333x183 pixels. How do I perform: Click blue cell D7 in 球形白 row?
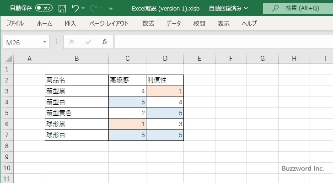click(x=165, y=135)
